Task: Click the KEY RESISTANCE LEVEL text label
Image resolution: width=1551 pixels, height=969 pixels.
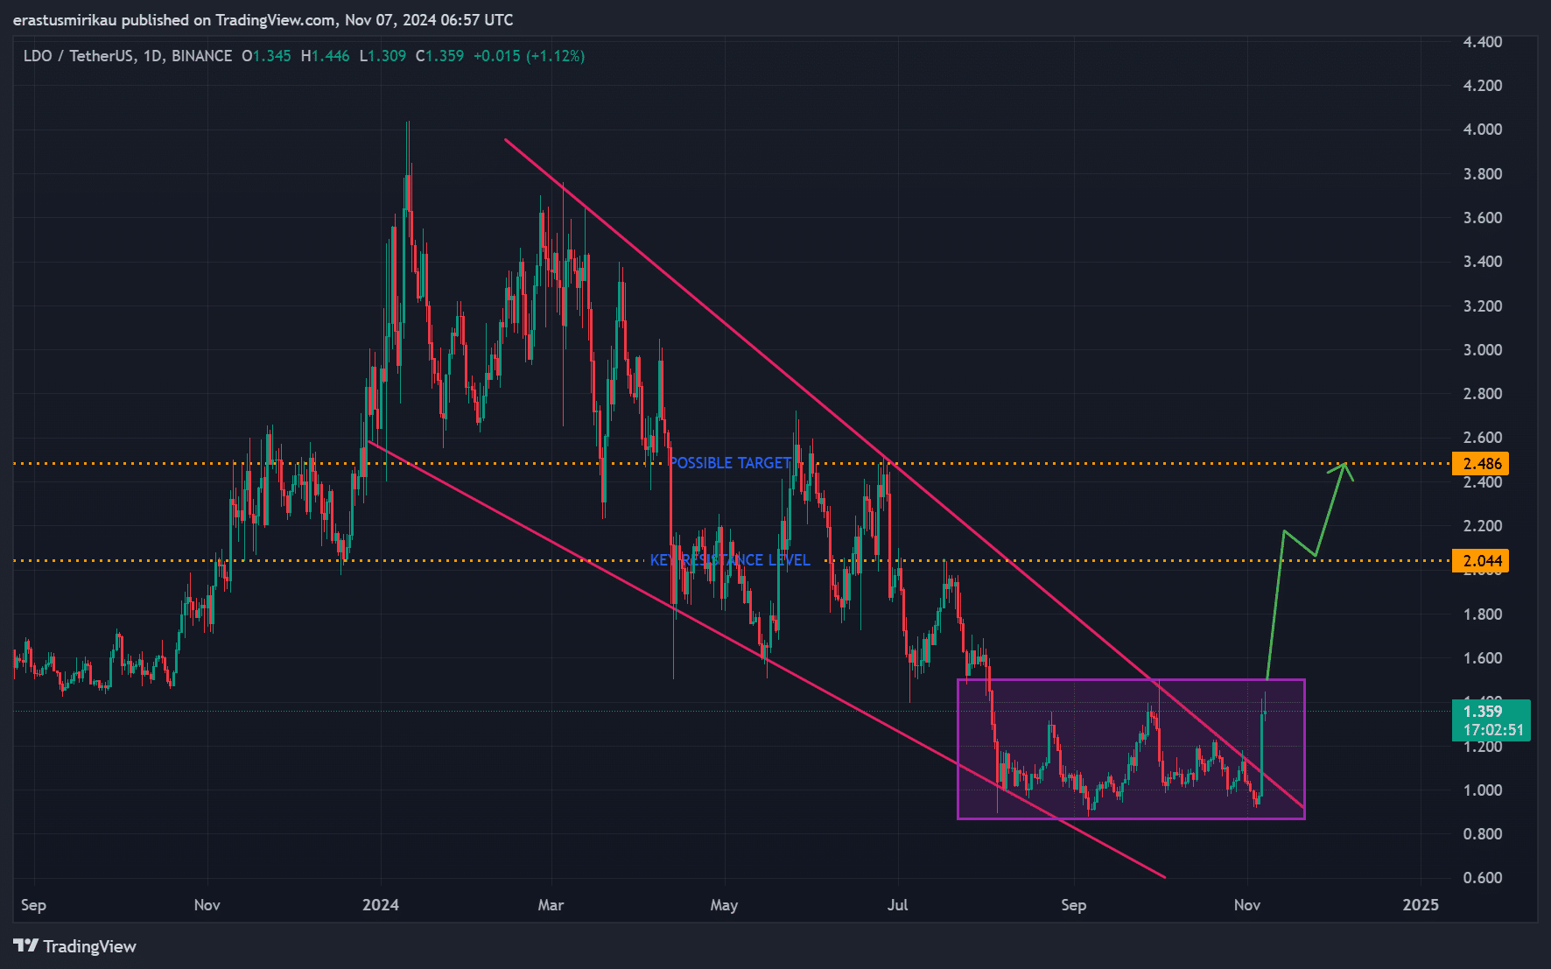Action: point(730,560)
